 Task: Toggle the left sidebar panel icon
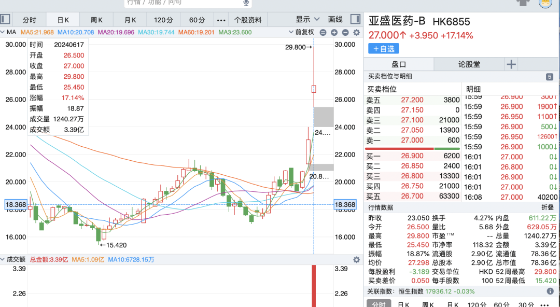pos(5,19)
